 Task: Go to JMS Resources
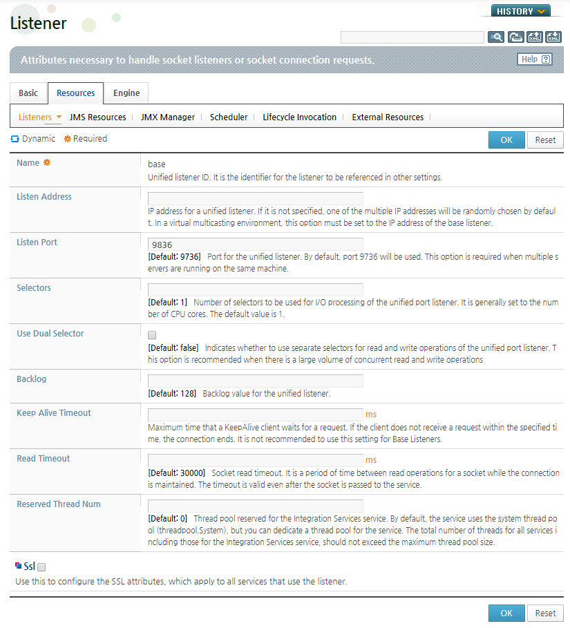pyautogui.click(x=97, y=117)
